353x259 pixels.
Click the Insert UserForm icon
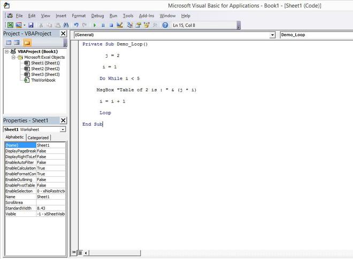(x=19, y=25)
